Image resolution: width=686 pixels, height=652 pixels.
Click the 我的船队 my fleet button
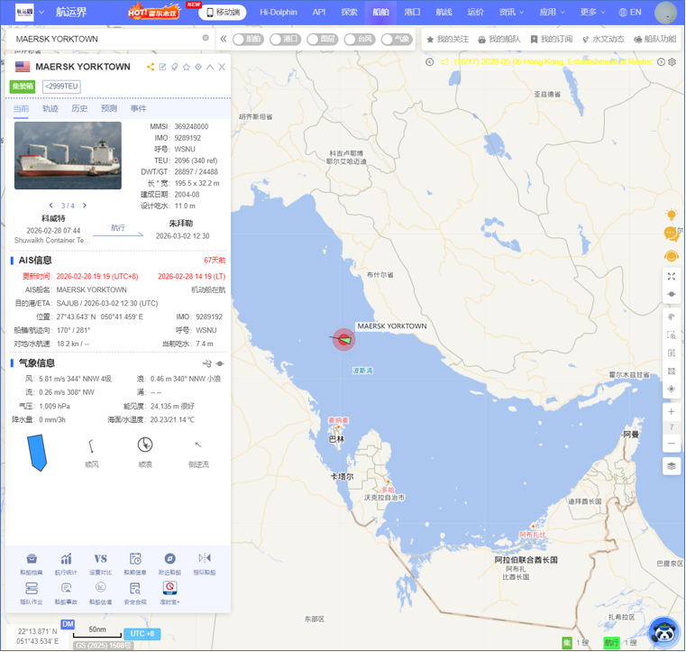coord(499,40)
